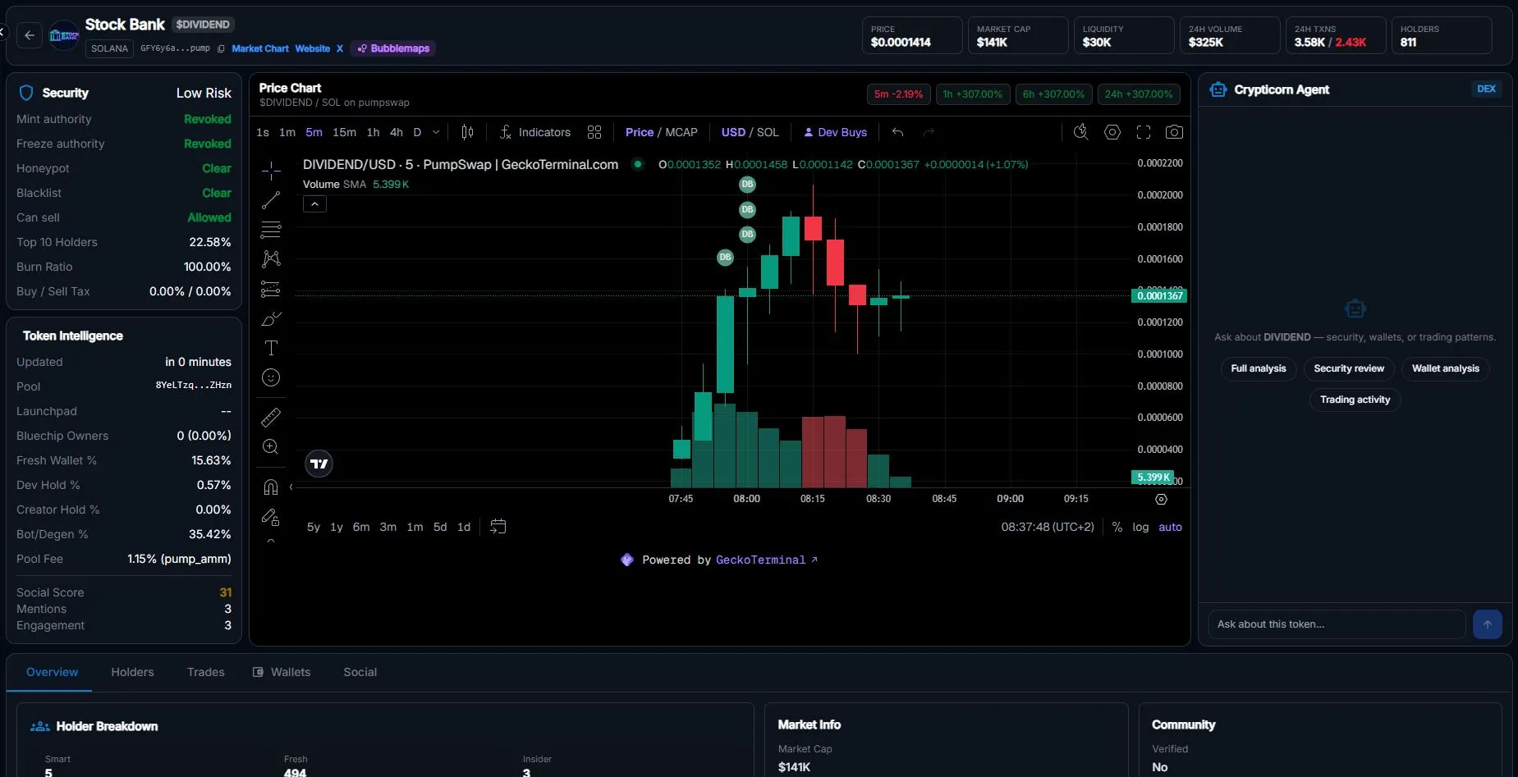The image size is (1518, 777).
Task: Select the 1s timeframe
Action: 263,132
